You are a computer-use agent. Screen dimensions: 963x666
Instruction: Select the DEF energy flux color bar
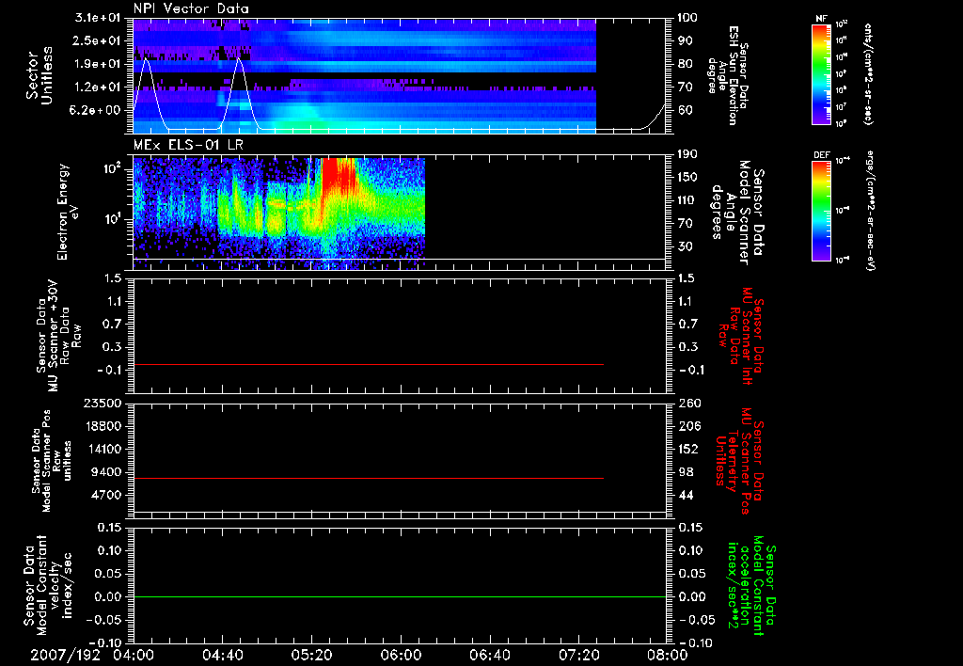tap(821, 211)
